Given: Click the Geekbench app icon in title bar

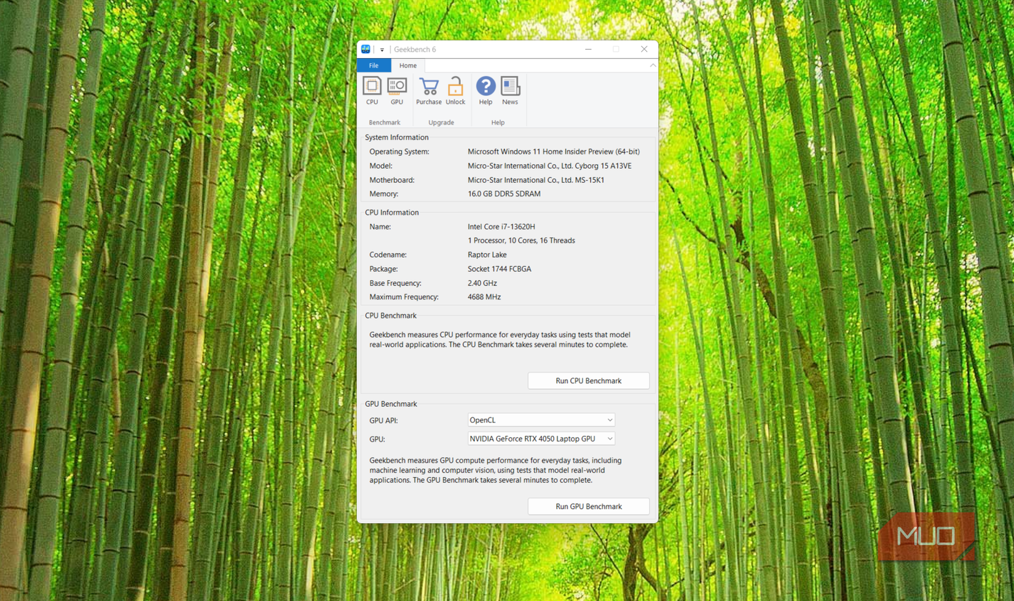Looking at the screenshot, I should pyautogui.click(x=366, y=49).
